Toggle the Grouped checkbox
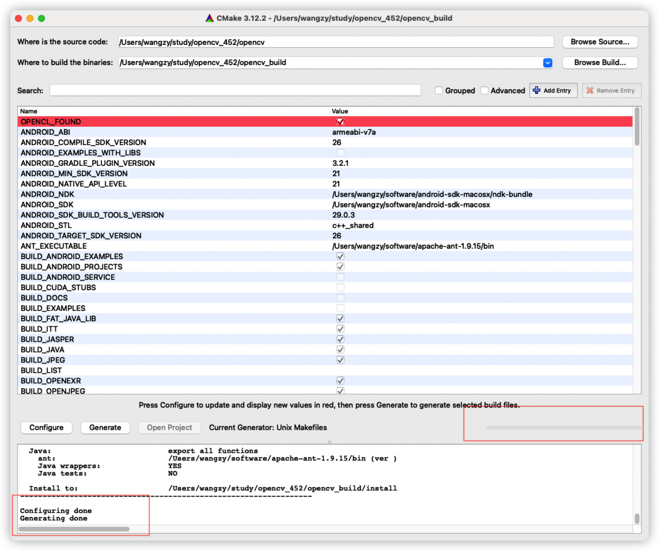Image resolution: width=659 pixels, height=551 pixels. click(439, 90)
